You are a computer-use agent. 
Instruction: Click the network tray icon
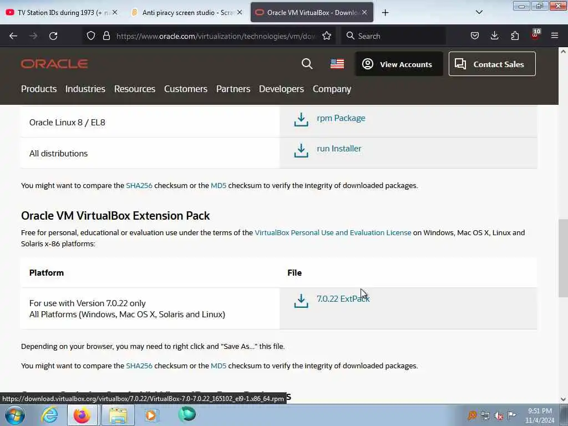tap(485, 415)
